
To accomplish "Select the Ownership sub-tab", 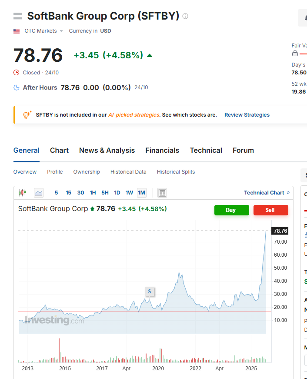I will tap(87, 172).
